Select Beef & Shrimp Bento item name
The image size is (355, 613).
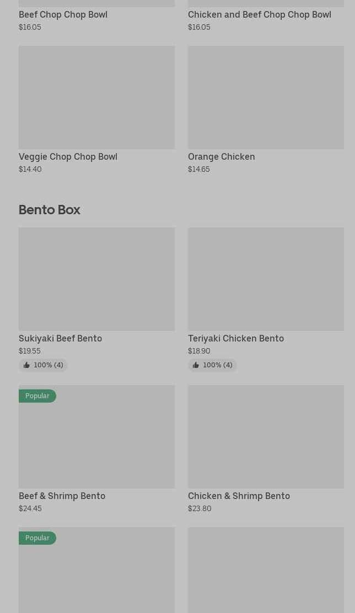[62, 496]
